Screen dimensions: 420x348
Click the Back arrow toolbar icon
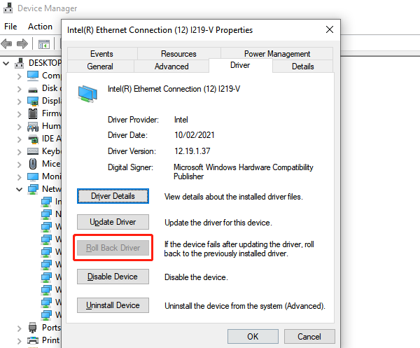pyautogui.click(x=6, y=43)
